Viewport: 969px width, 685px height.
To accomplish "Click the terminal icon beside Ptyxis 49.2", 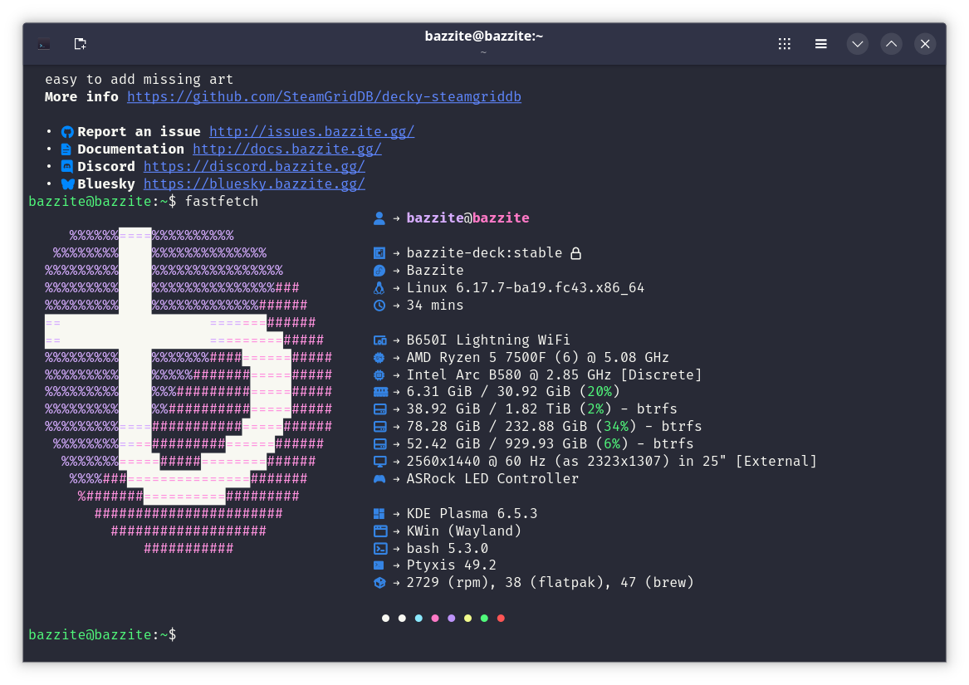I will click(x=379, y=565).
